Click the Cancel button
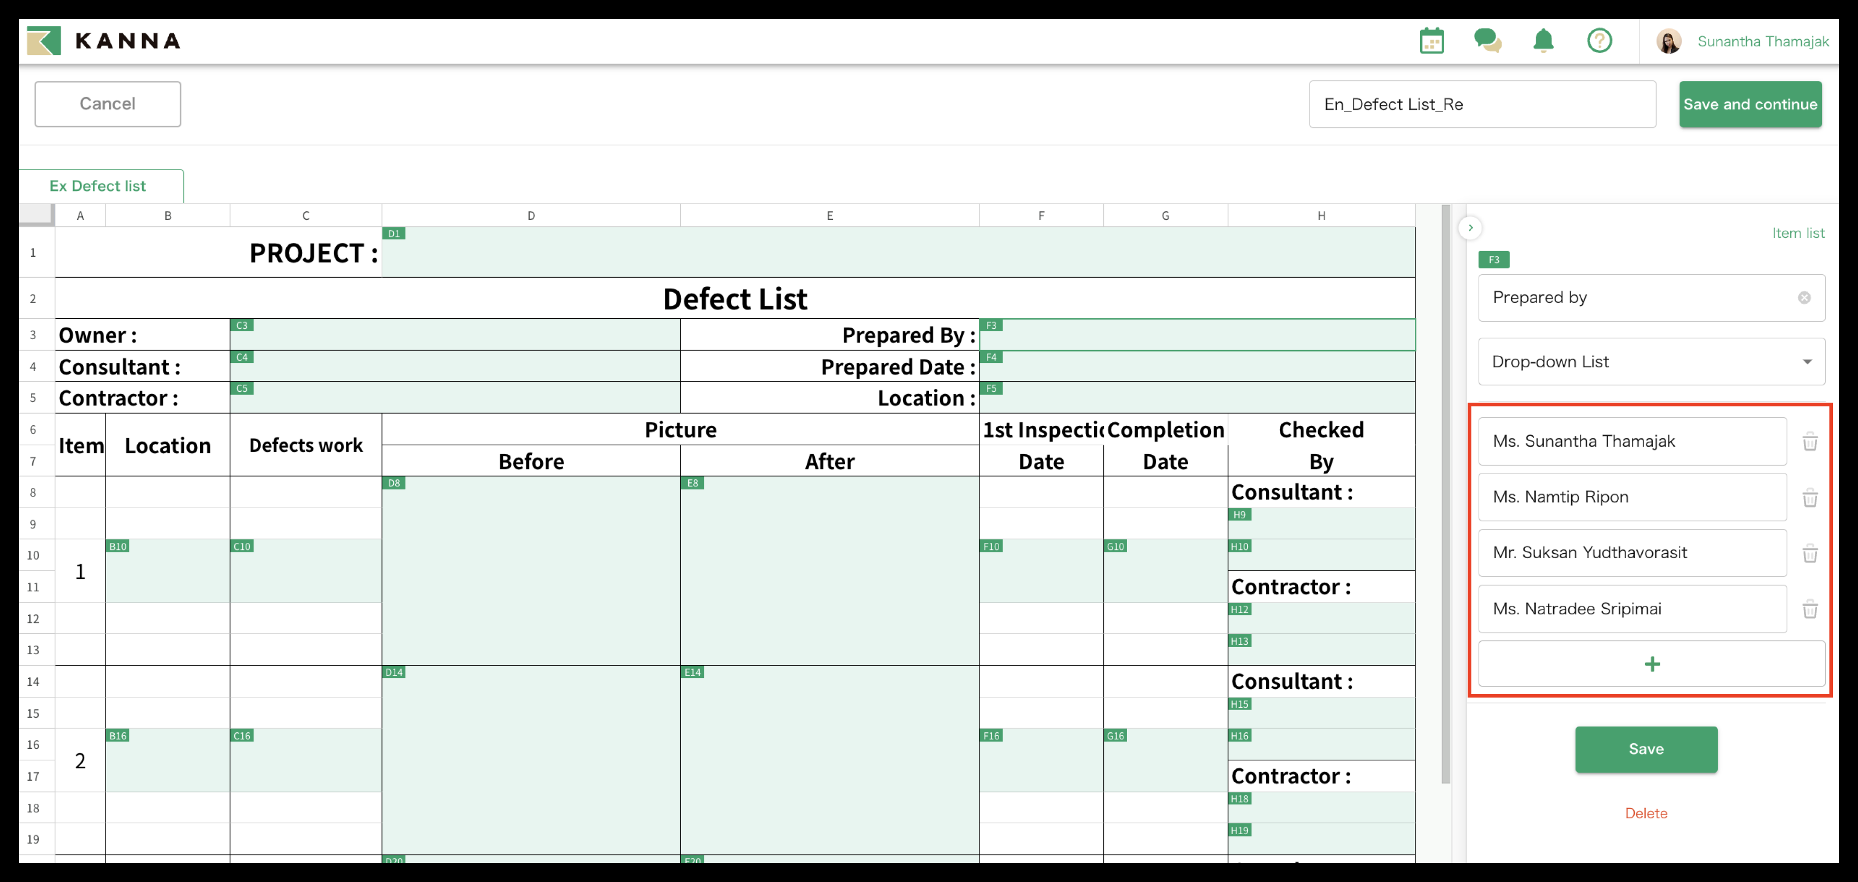This screenshot has width=1858, height=882. (x=108, y=104)
